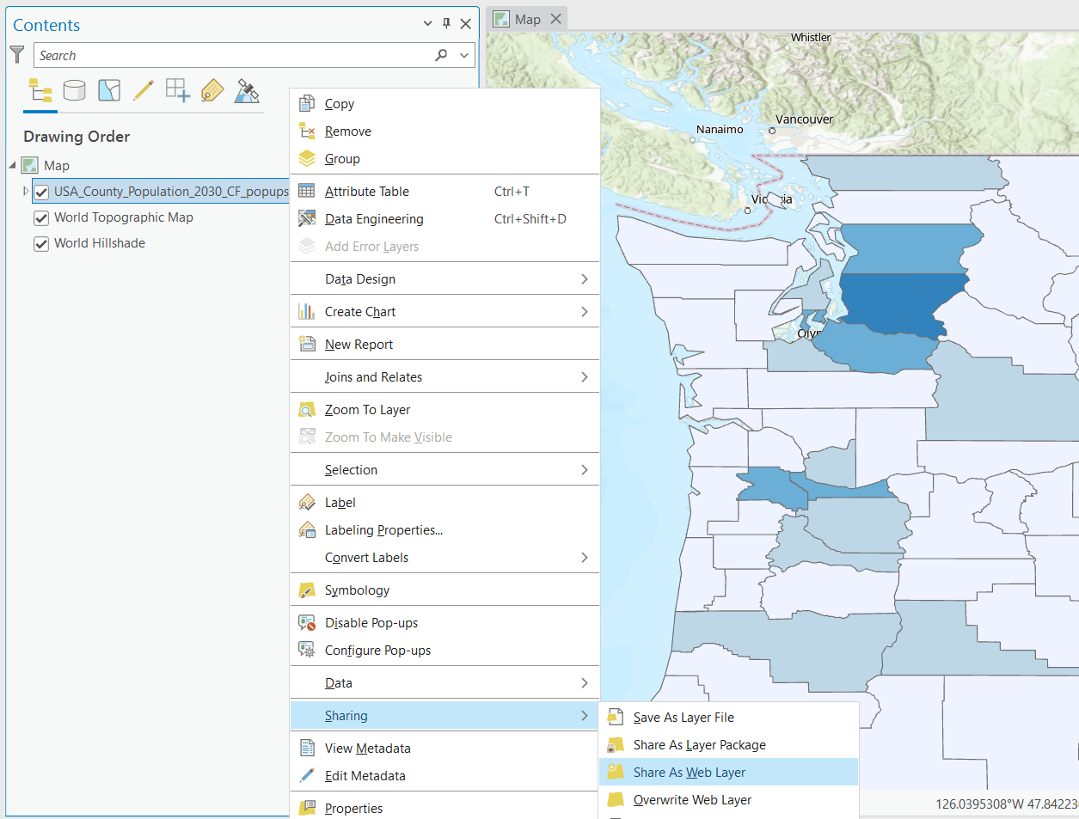
Task: Pin the Contents pane auto-hide icon
Action: (446, 24)
